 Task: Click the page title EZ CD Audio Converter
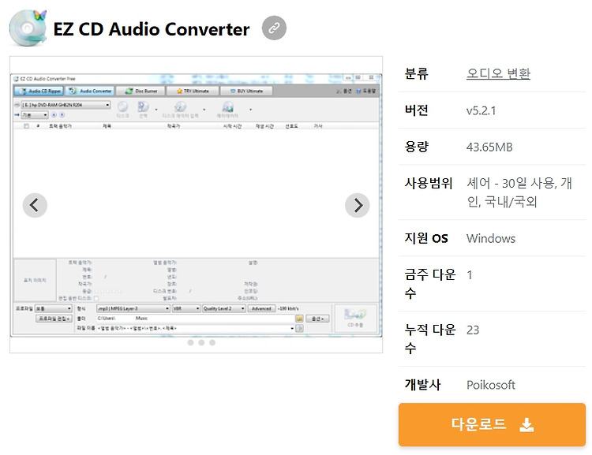(x=152, y=29)
